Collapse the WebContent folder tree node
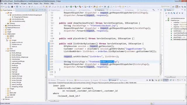The image size is (187, 105). tap(4, 34)
